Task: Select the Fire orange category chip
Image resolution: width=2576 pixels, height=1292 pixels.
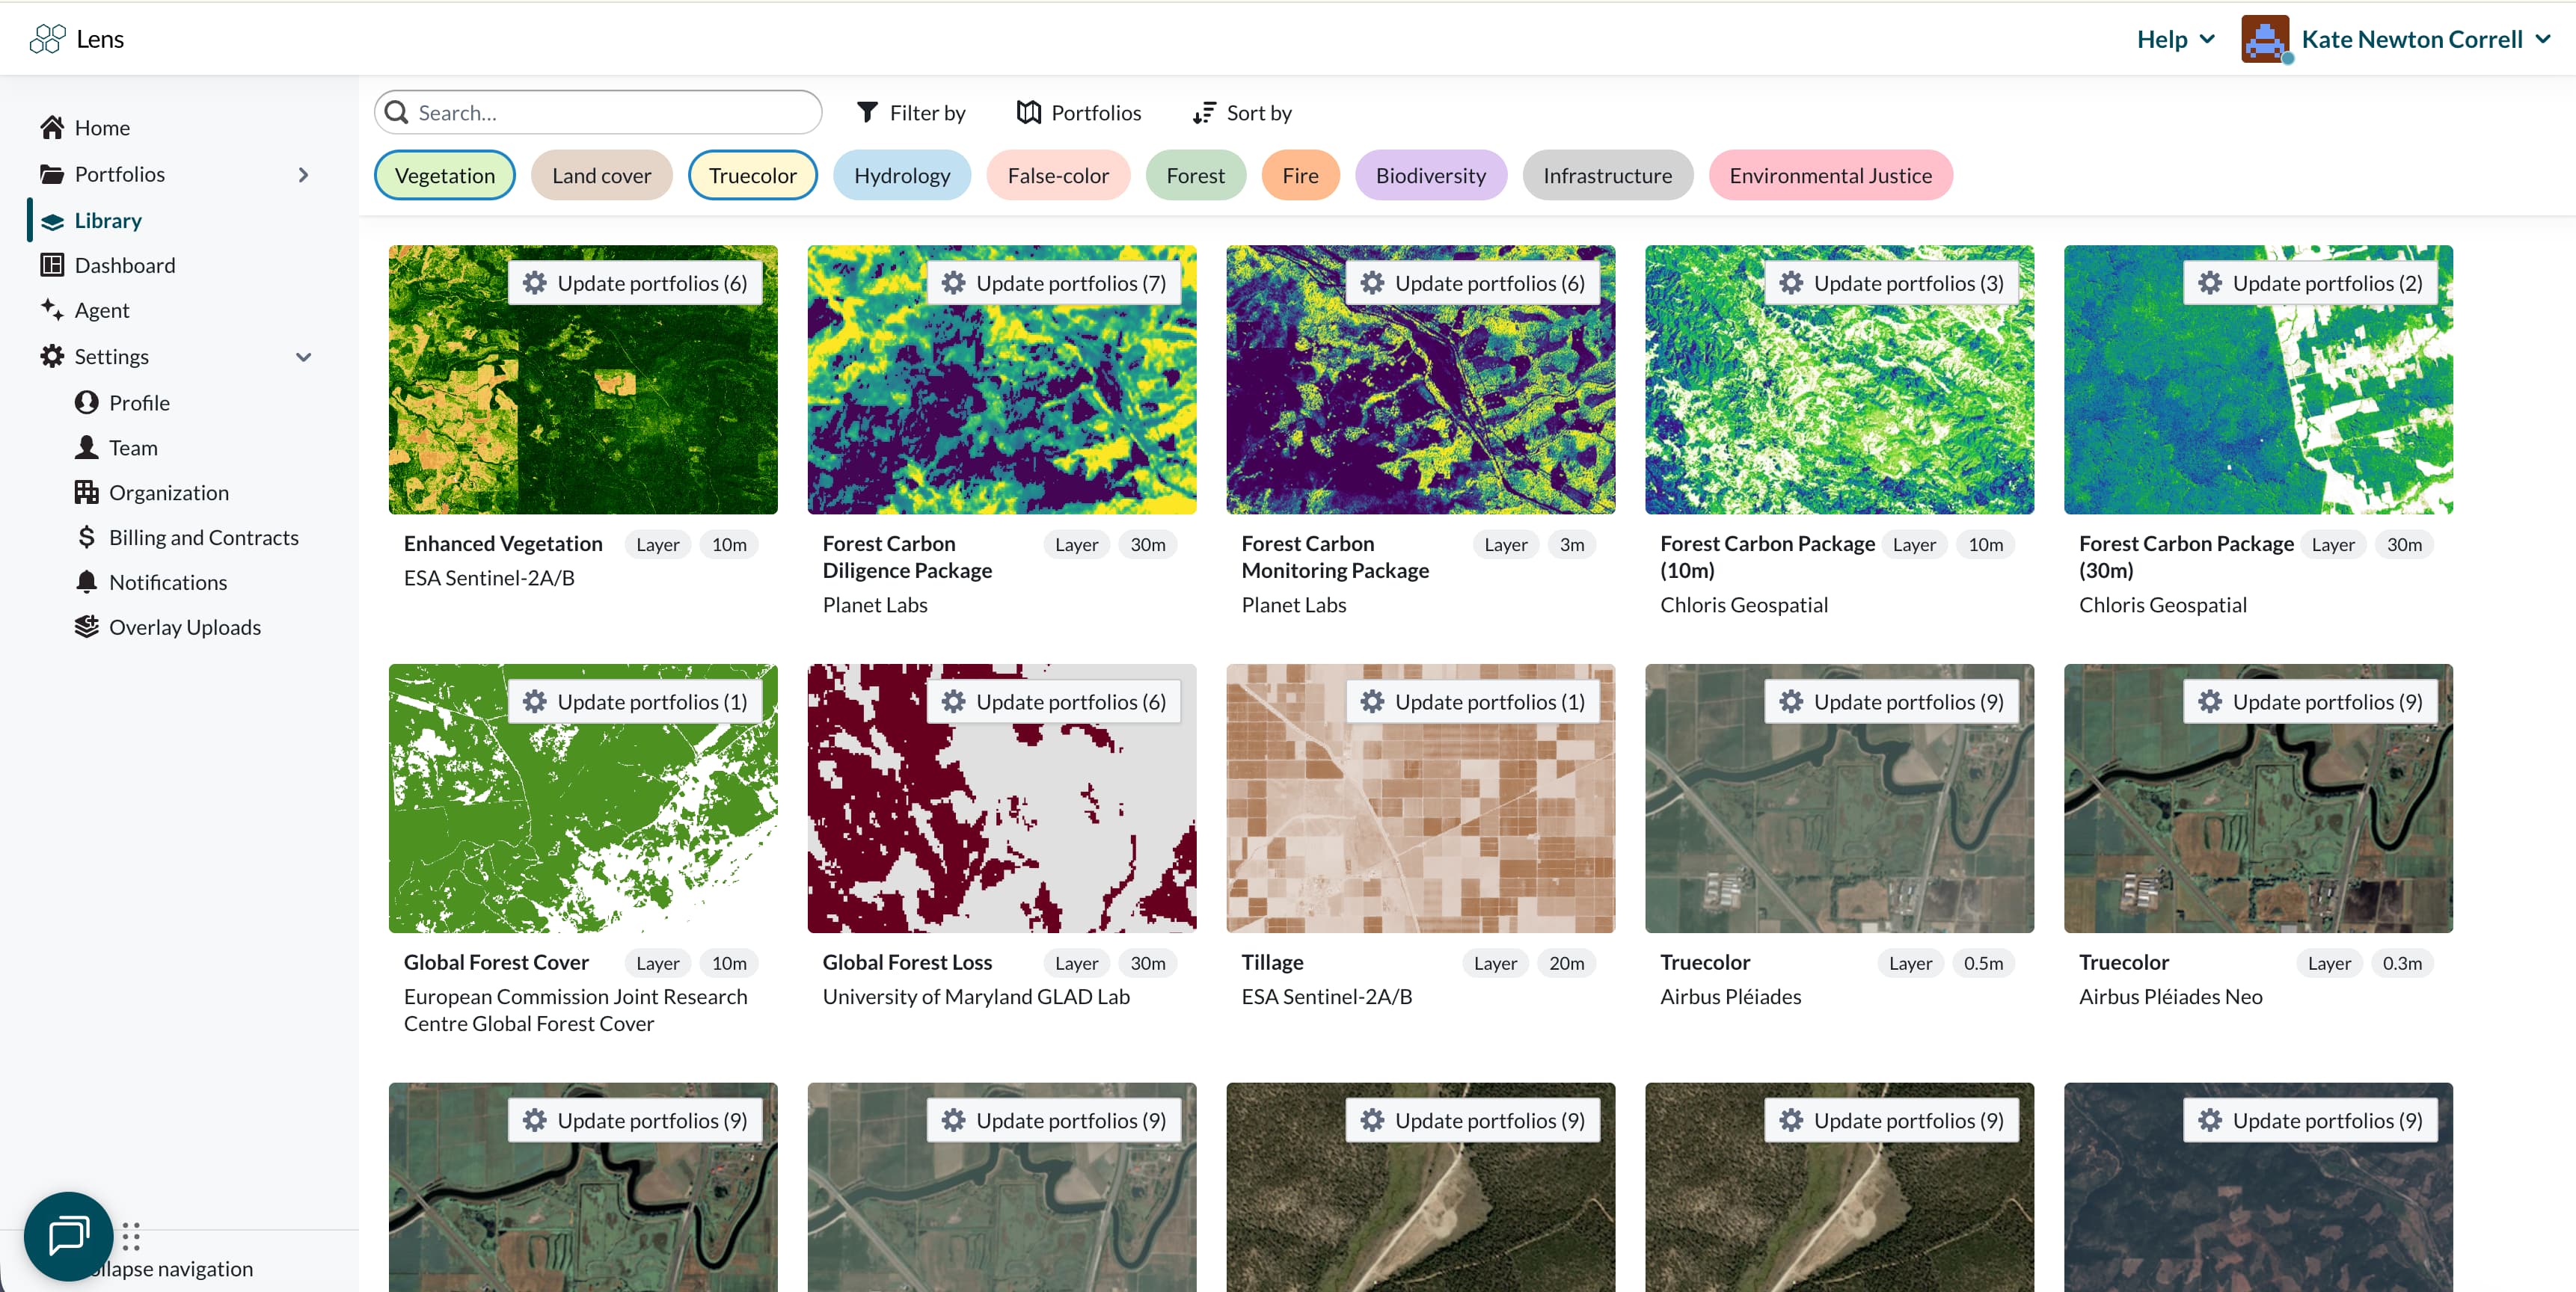Action: (x=1299, y=175)
